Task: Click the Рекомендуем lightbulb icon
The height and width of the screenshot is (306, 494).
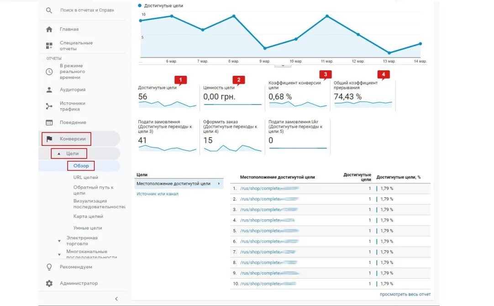Action: 49,267
